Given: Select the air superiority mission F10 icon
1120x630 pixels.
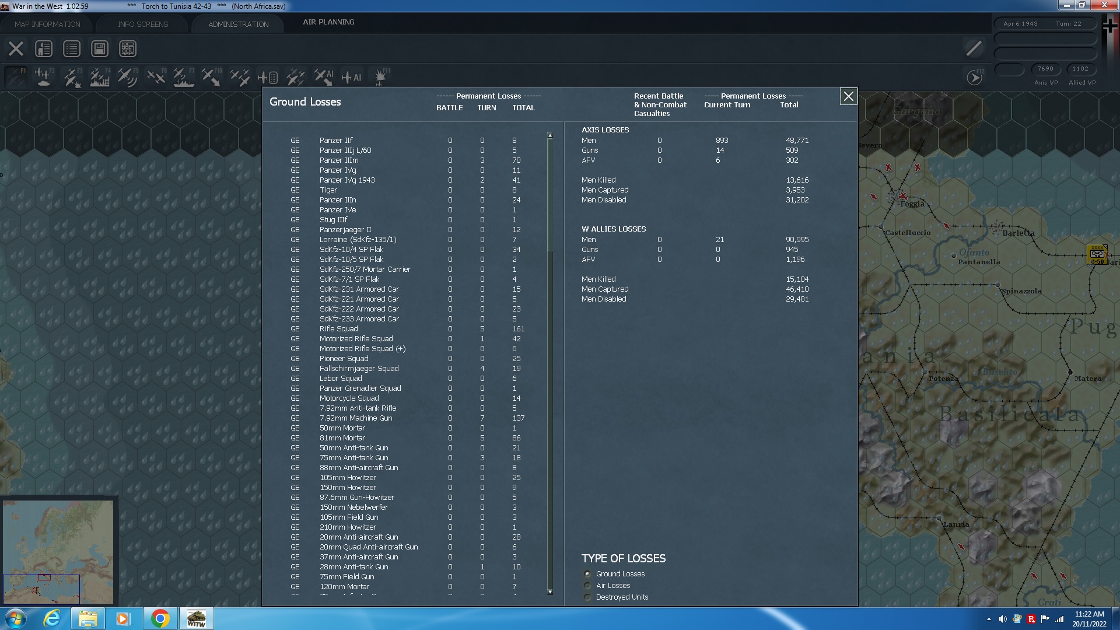Looking at the screenshot, I should pyautogui.click(x=213, y=76).
